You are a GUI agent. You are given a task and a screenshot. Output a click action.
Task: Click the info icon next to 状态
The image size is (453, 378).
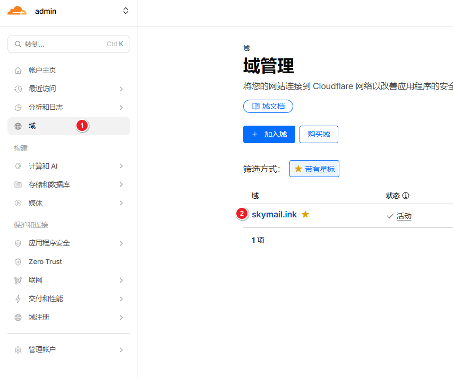click(406, 196)
